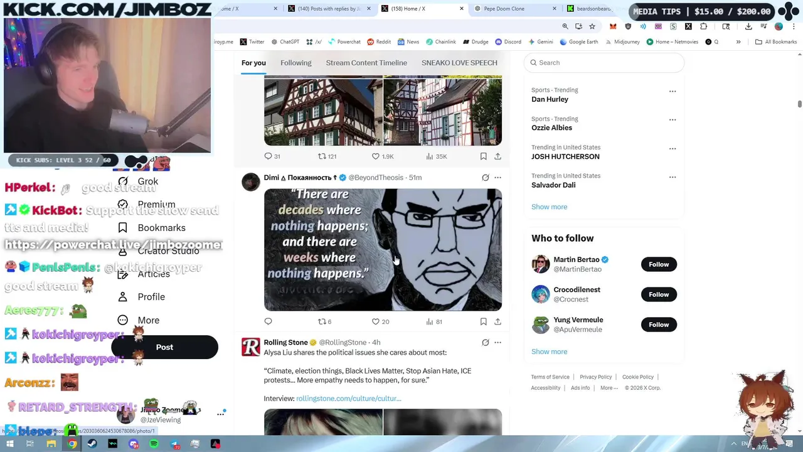
Task: Bookmark this page with star icon
Action: (x=592, y=26)
